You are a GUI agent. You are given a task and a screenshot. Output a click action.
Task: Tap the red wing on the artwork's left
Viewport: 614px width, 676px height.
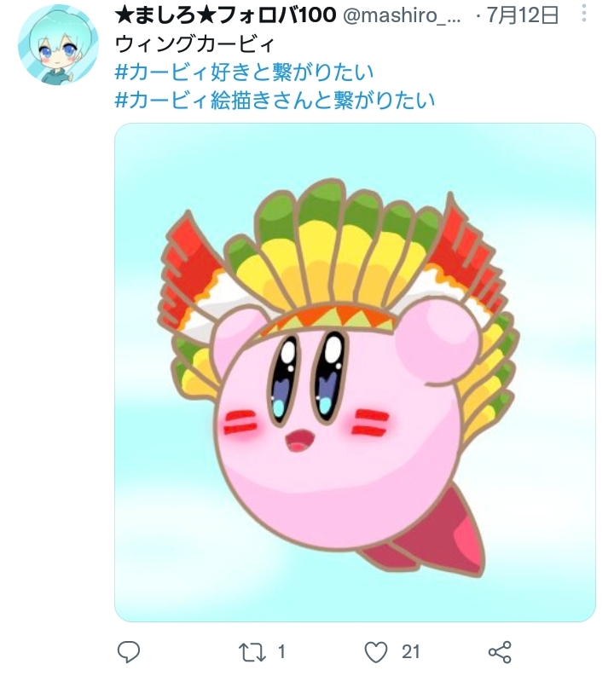coord(189,268)
